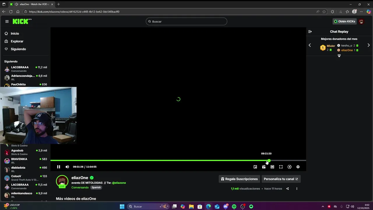This screenshot has height=210, width=373.
Task: Reload the page
Action: [x=11, y=12]
